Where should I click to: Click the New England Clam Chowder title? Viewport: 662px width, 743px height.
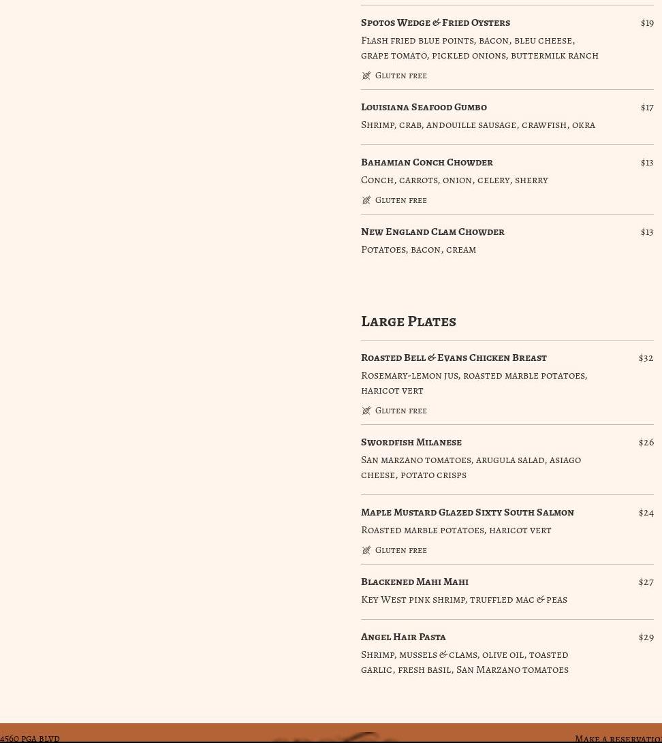coord(432,232)
